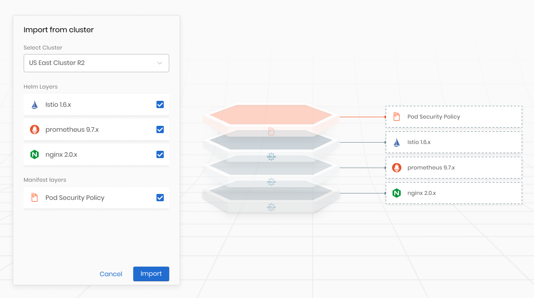Select the prometheus torch icon in Helm Layers
Viewport: 534px width, 298px height.
click(x=34, y=129)
